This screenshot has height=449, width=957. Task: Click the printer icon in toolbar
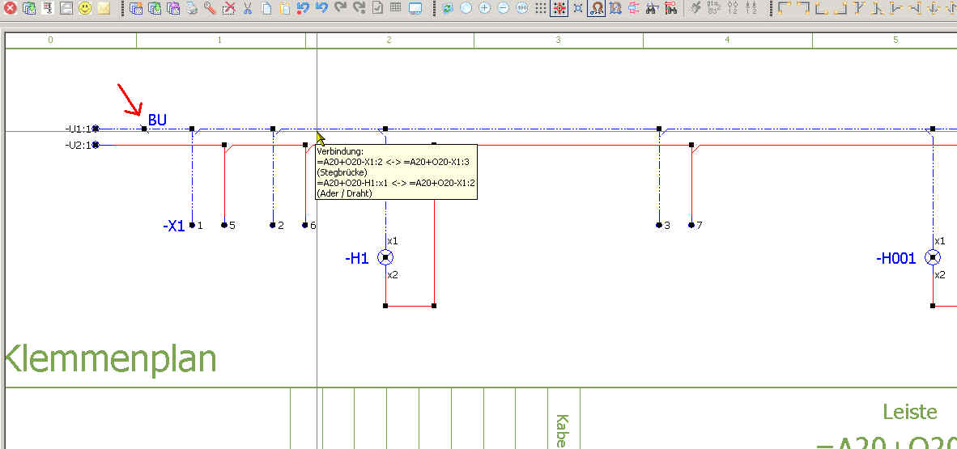pos(192,9)
